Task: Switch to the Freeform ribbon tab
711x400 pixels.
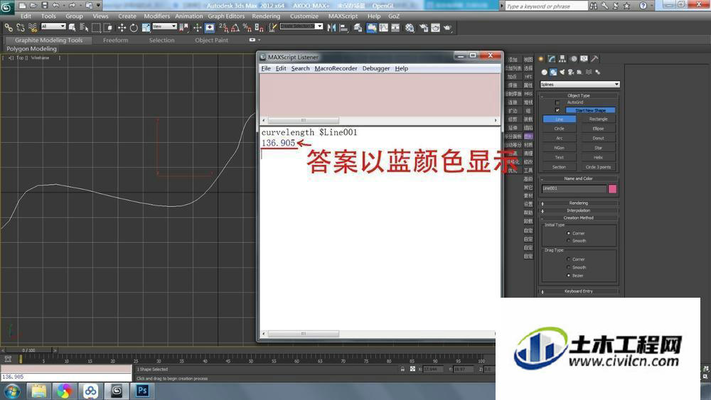Action: [x=116, y=40]
